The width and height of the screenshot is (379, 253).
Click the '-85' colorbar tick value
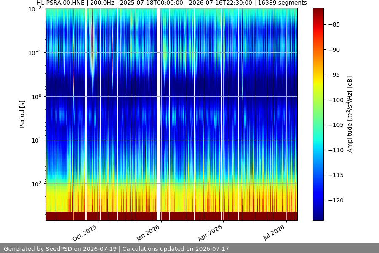click(x=334, y=25)
